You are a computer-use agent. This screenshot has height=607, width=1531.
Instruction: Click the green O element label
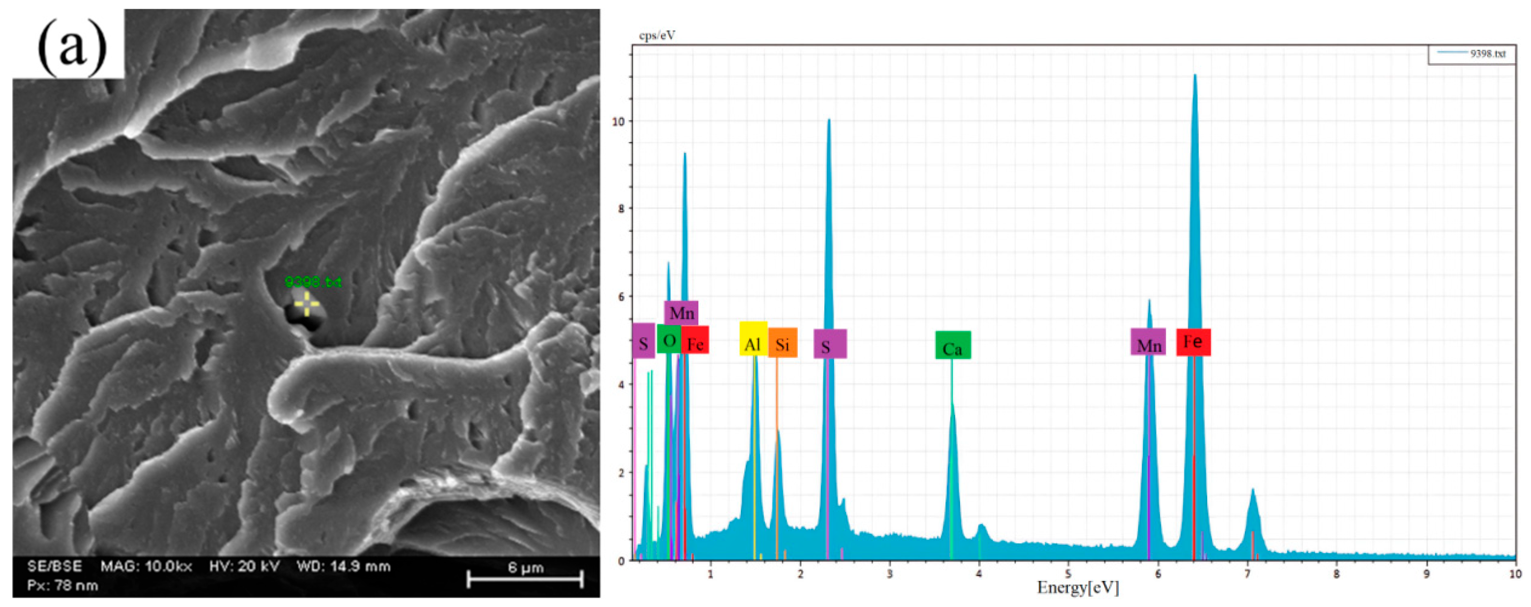668,340
